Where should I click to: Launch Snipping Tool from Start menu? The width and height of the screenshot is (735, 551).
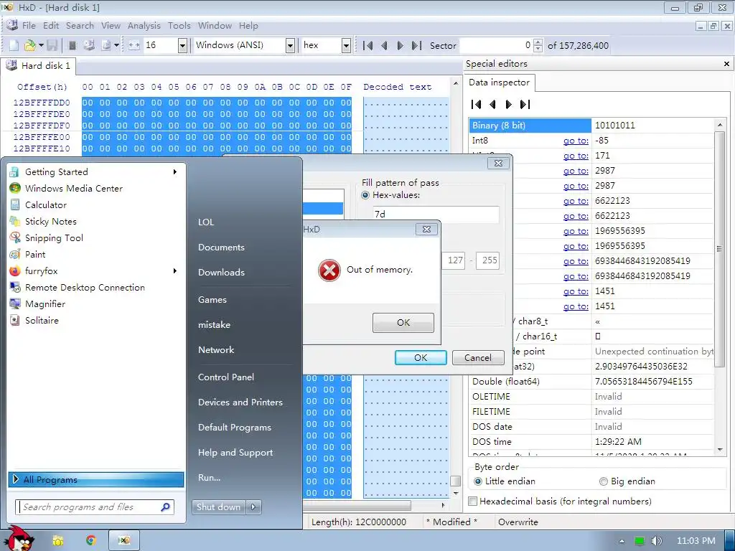[54, 238]
